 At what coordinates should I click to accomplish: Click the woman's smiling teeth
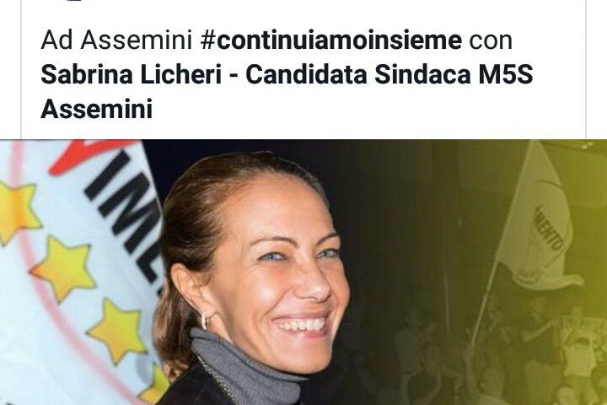point(301,325)
